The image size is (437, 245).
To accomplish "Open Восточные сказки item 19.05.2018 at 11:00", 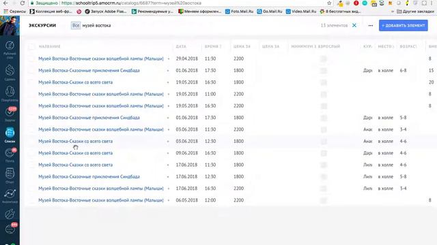I will point(101,94).
